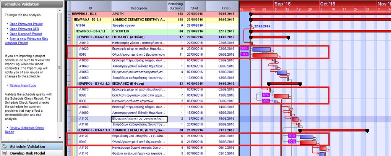Select activity ID 0010
Viewport: 391px width, 156px height.
pos(83,55)
